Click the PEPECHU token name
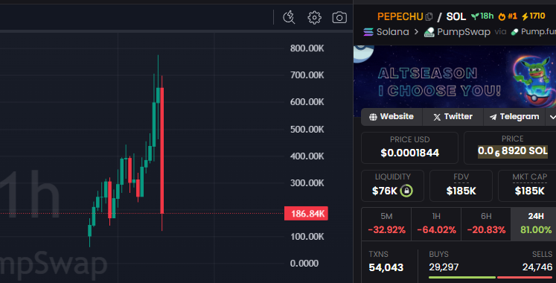This screenshot has width=556, height=283. [400, 16]
